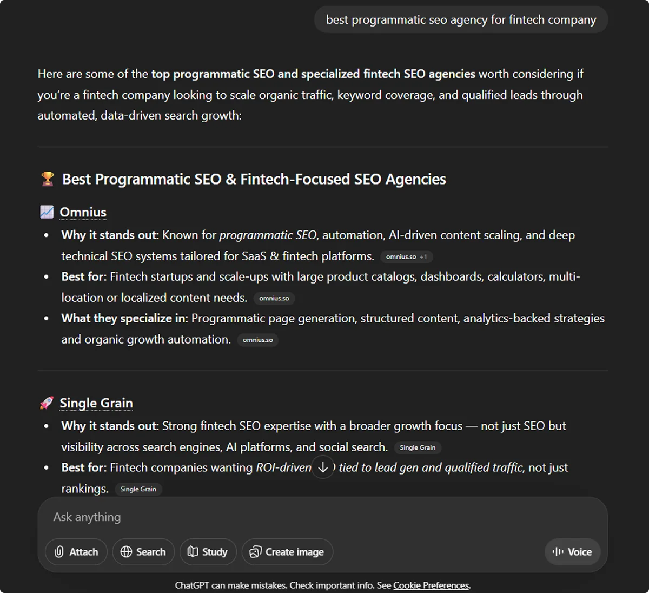Start Voice mode with waveform icon
Screen dimensions: 649x593
(x=572, y=552)
